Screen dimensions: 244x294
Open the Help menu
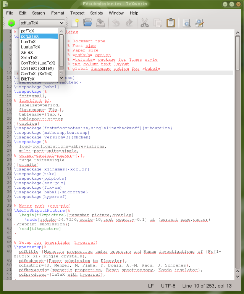(x=134, y=13)
